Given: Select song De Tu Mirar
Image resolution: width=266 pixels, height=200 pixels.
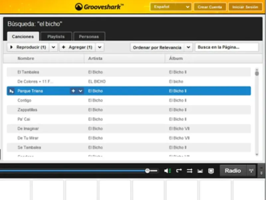Looking at the screenshot, I should coord(28,138).
